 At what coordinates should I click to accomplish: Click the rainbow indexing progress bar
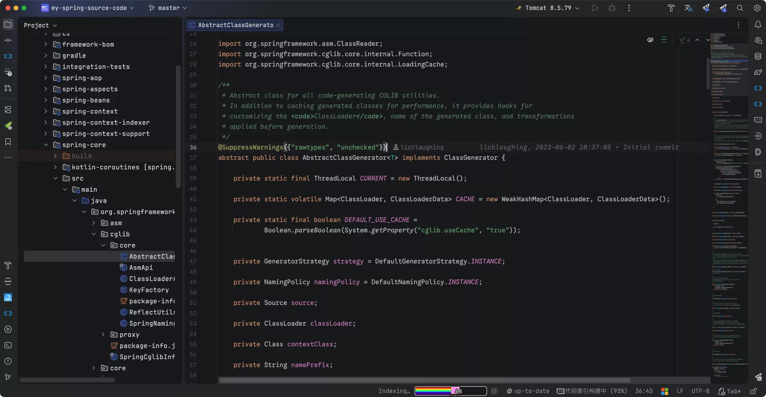click(450, 391)
